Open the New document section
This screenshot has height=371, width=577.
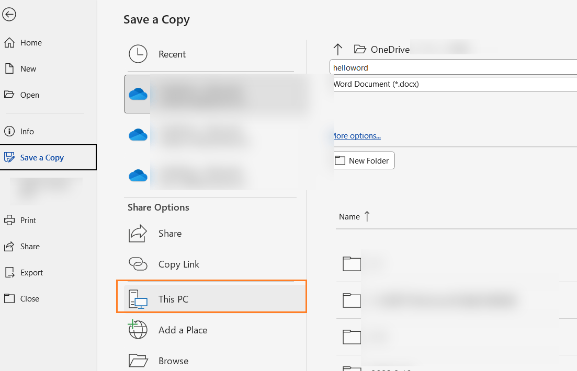point(27,68)
